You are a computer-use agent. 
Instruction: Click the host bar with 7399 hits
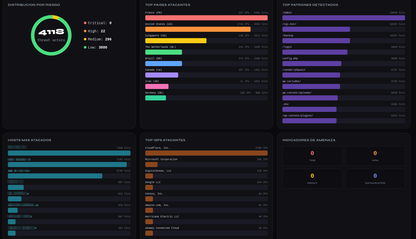point(69,153)
